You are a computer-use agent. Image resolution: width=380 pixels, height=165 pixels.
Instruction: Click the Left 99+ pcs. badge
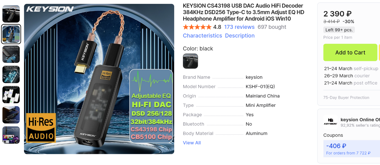point(339,30)
